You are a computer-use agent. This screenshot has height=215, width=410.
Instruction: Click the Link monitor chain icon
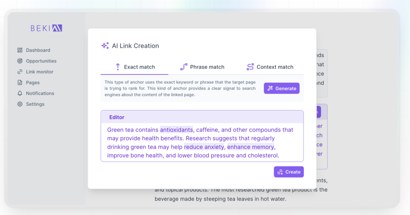(20, 72)
